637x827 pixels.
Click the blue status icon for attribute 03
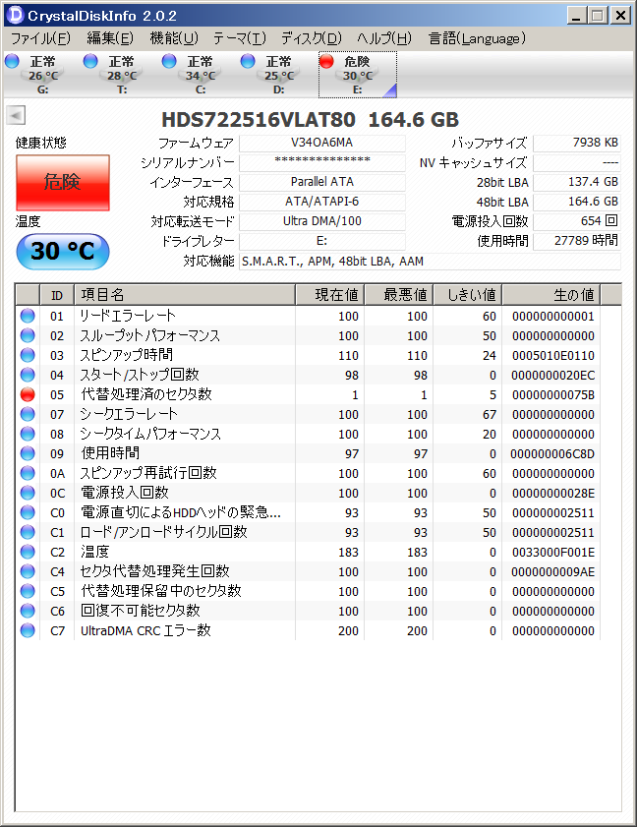(28, 354)
